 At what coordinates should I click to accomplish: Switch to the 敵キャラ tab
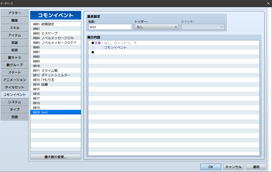pos(14,57)
